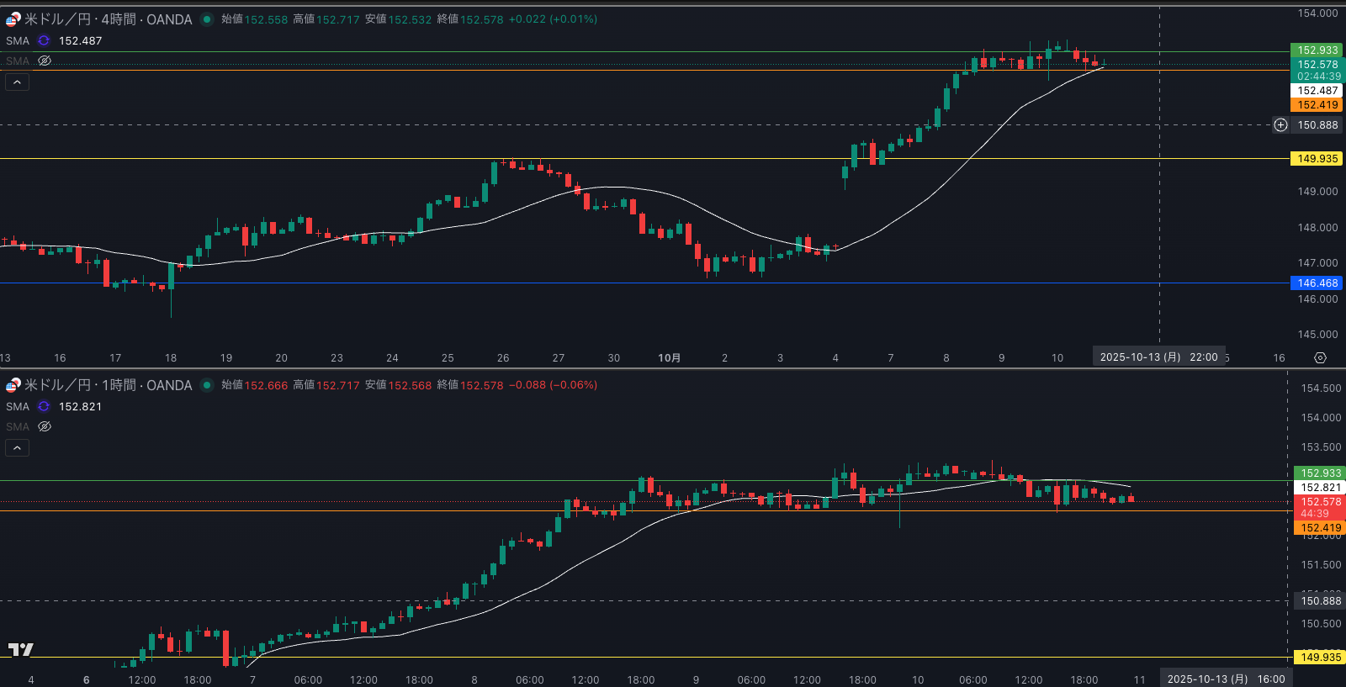Click SMA refresh icon in 4-hour chart legend
The image size is (1346, 687).
(x=44, y=40)
